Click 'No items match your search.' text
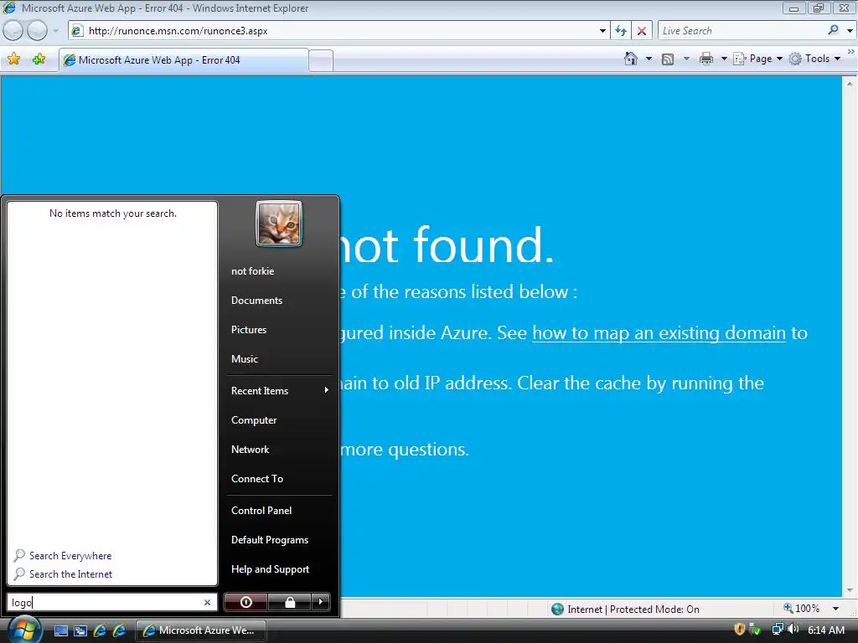The image size is (858, 643). point(113,213)
